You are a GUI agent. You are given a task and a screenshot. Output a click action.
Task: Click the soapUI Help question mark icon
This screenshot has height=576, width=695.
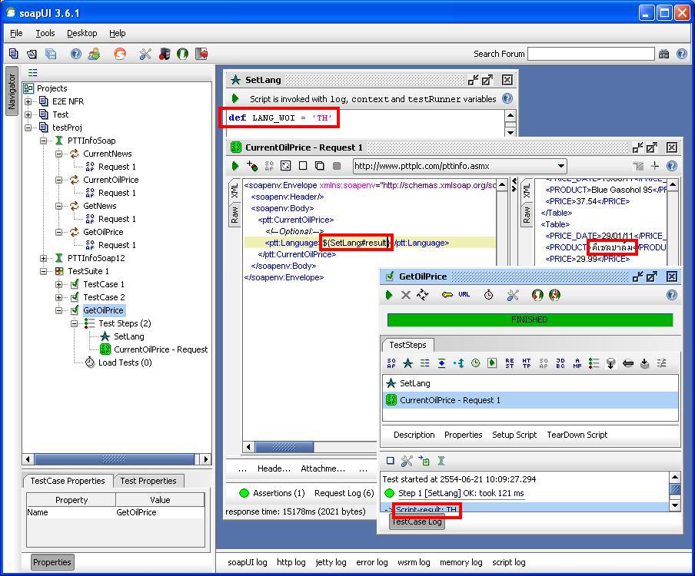77,54
